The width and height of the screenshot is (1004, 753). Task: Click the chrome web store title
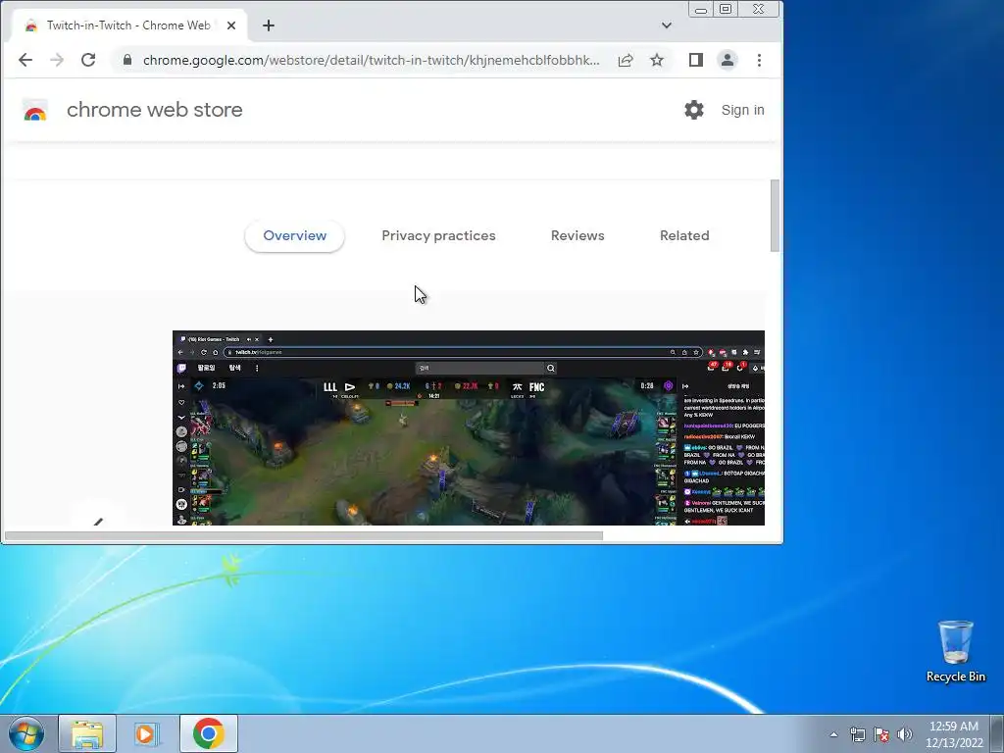(154, 110)
